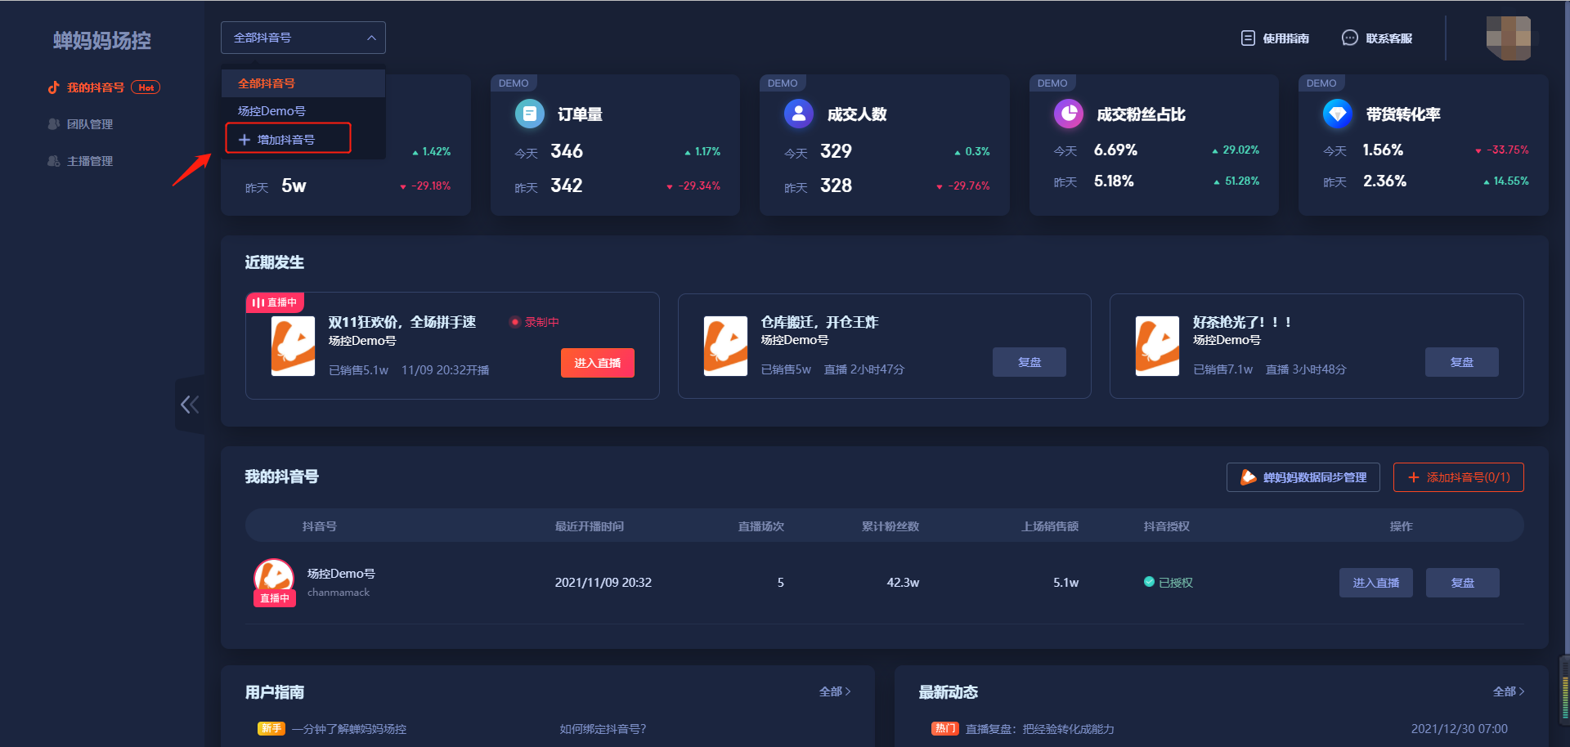Click 进入直播 in the 场控Demo号 row
The image size is (1570, 747).
point(1376,583)
